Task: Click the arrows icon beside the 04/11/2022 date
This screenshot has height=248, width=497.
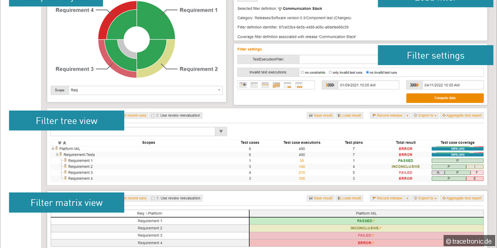Action: [x=414, y=85]
